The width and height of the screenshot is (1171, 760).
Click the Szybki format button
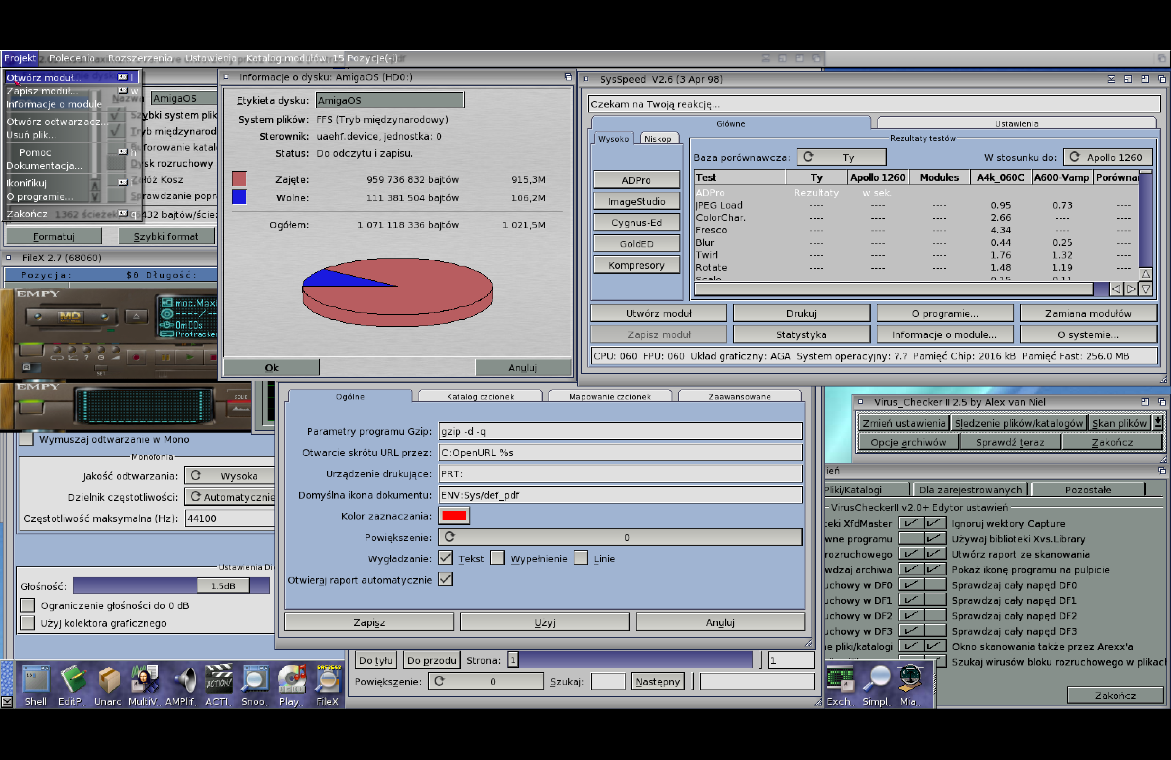point(166,236)
